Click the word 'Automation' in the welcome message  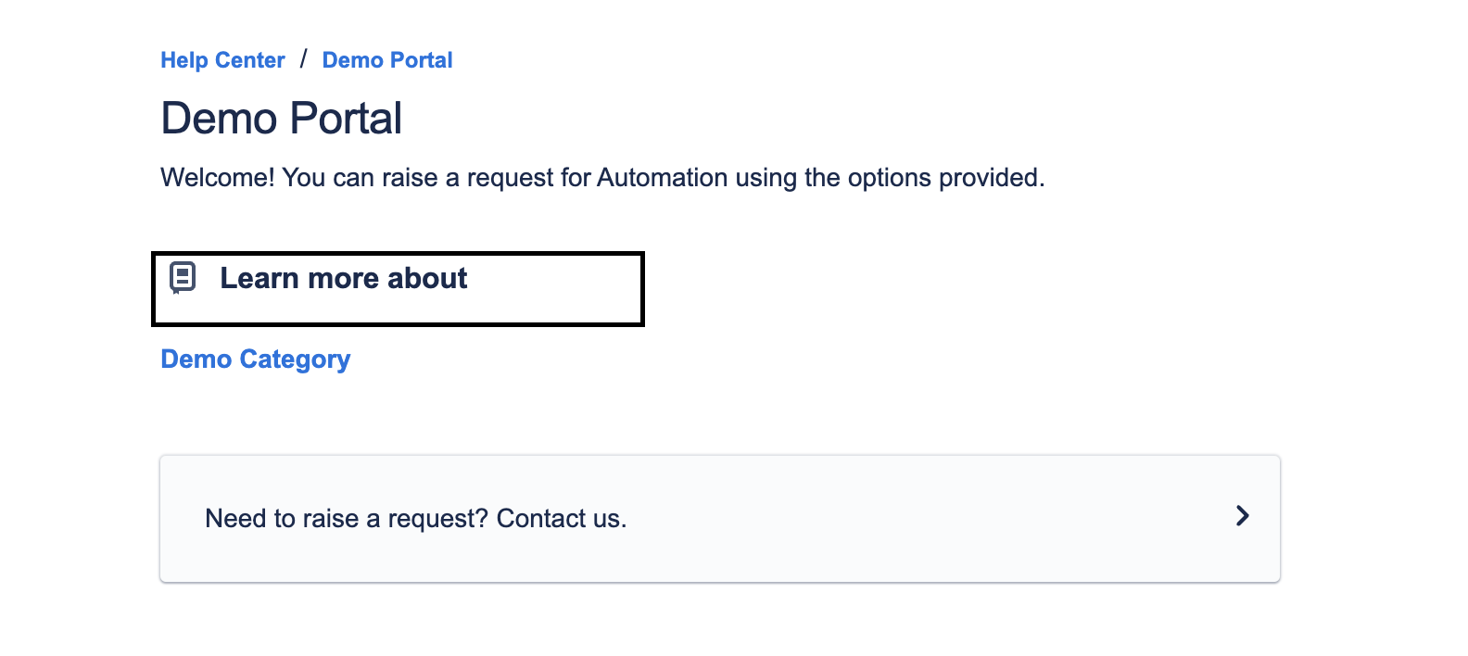click(x=663, y=178)
